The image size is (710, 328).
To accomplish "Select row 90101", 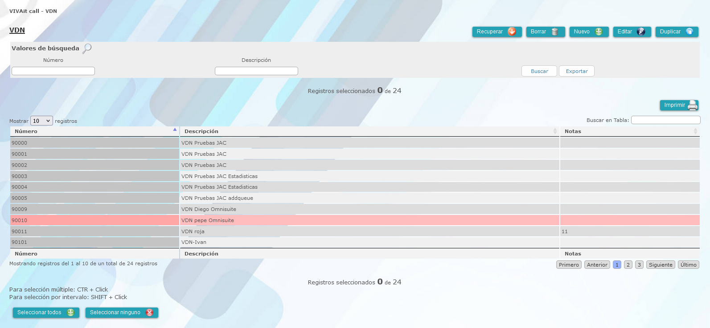I will [355, 242].
